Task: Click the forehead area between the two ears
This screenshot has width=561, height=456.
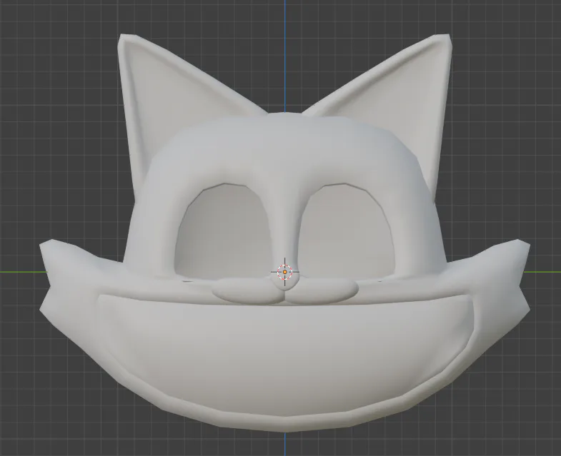Action: [x=284, y=143]
